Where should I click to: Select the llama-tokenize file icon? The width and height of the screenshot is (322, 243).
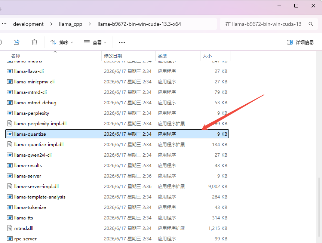tap(10, 207)
